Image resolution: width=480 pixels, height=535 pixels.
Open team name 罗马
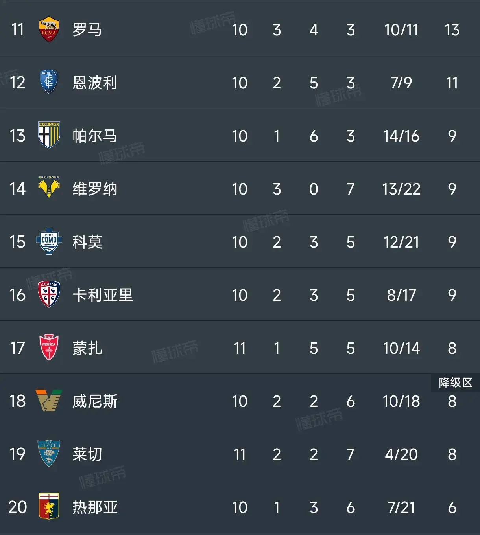pos(87,29)
